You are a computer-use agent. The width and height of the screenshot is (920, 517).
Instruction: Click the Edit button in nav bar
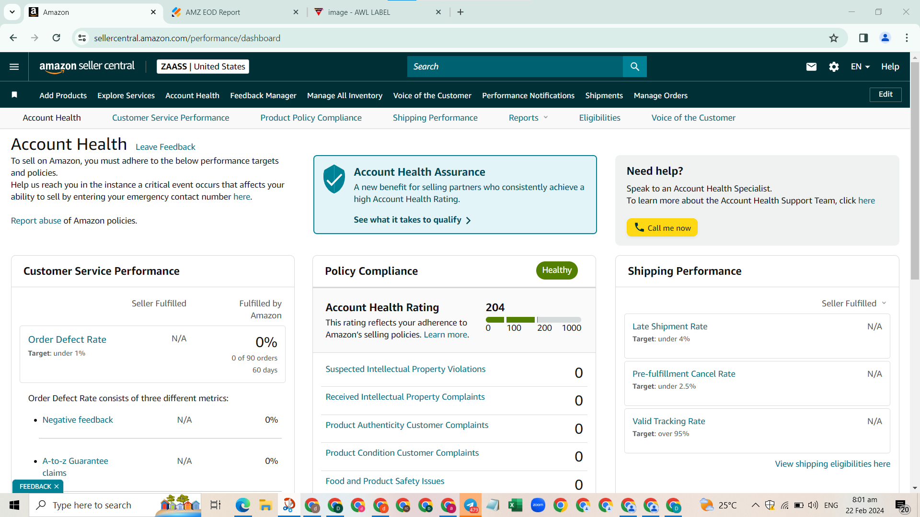pos(885,94)
